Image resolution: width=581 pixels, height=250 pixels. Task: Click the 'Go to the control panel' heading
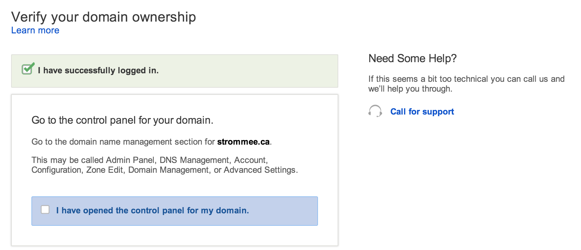pos(122,120)
